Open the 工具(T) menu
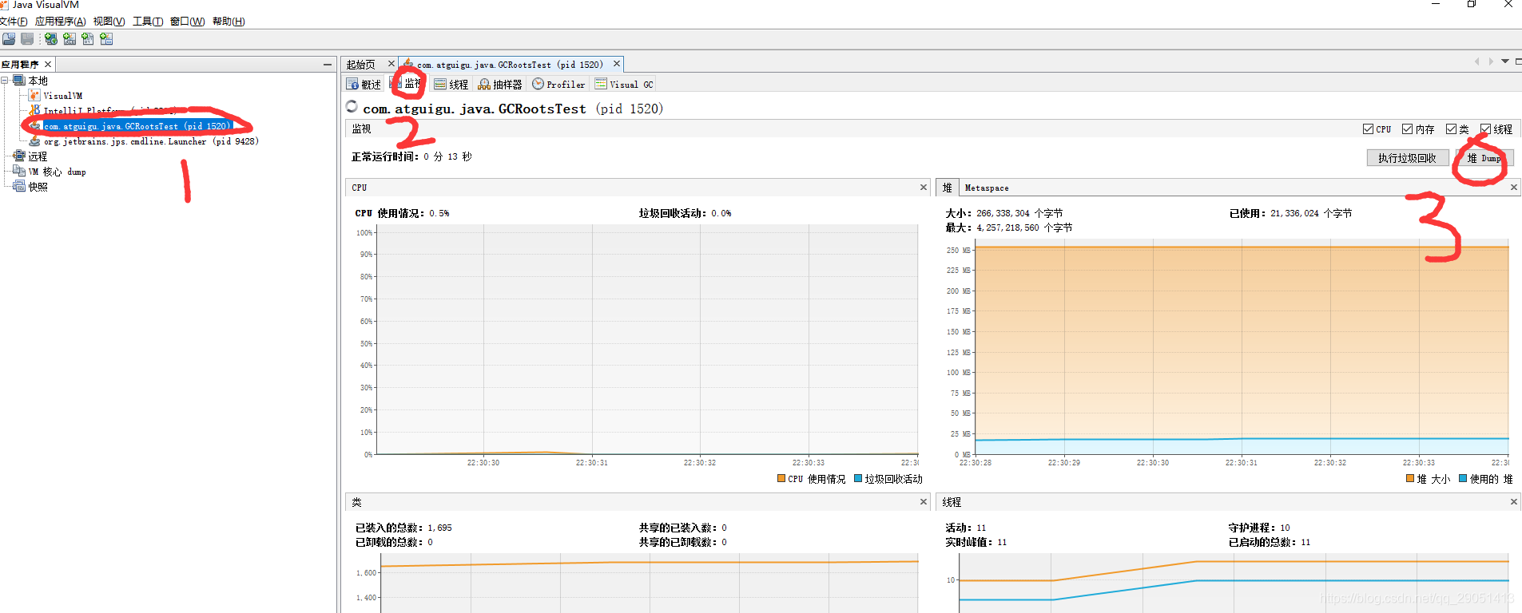 (148, 22)
